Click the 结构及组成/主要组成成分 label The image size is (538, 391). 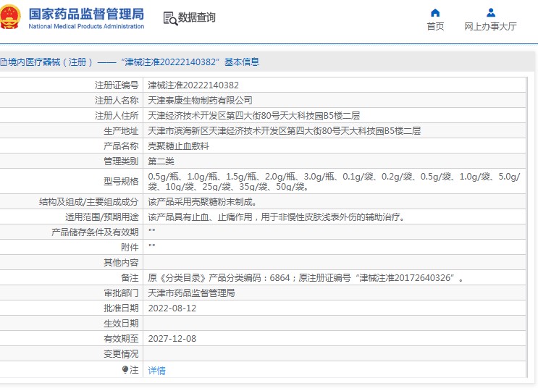88,202
